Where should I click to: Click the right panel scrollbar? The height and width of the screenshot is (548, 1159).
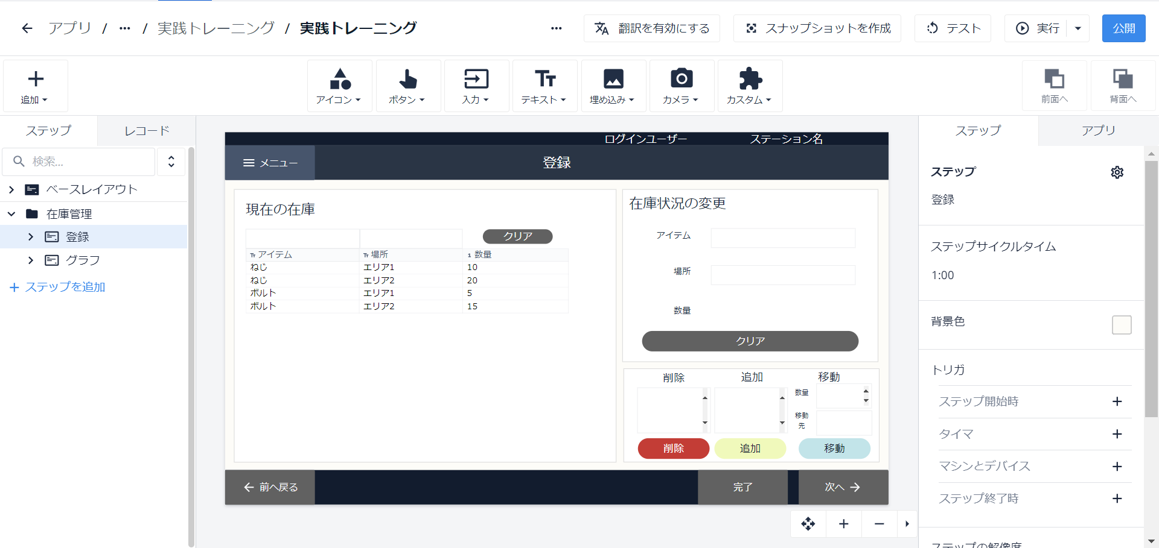(1151, 289)
